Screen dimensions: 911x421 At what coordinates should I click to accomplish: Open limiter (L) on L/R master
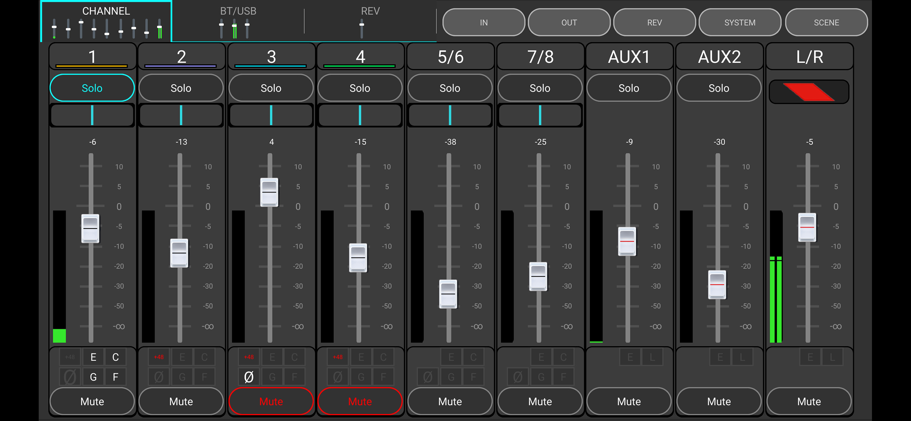click(x=833, y=357)
